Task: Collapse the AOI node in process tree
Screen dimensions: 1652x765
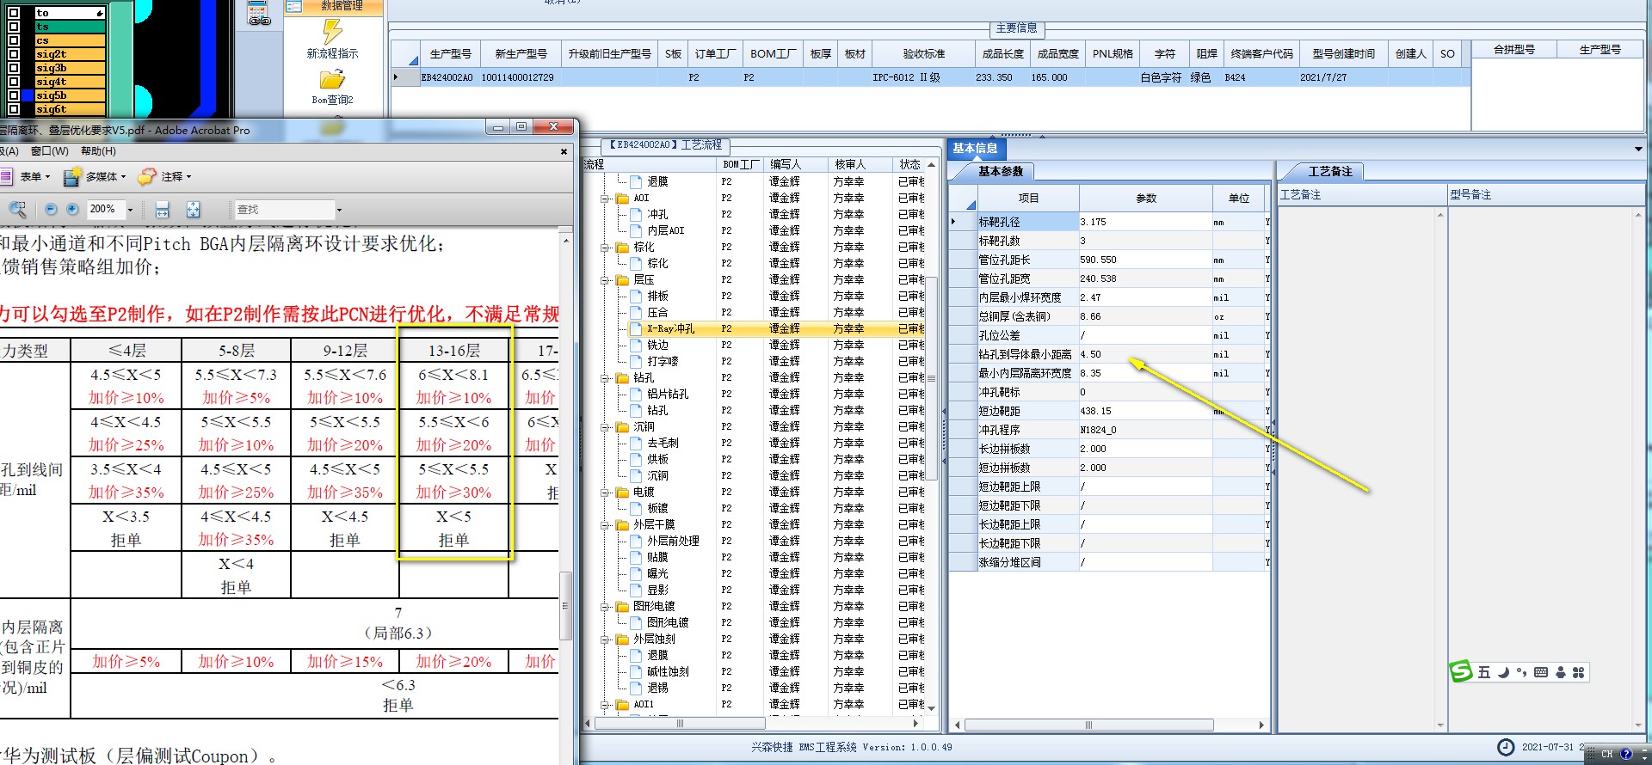Action: point(606,198)
